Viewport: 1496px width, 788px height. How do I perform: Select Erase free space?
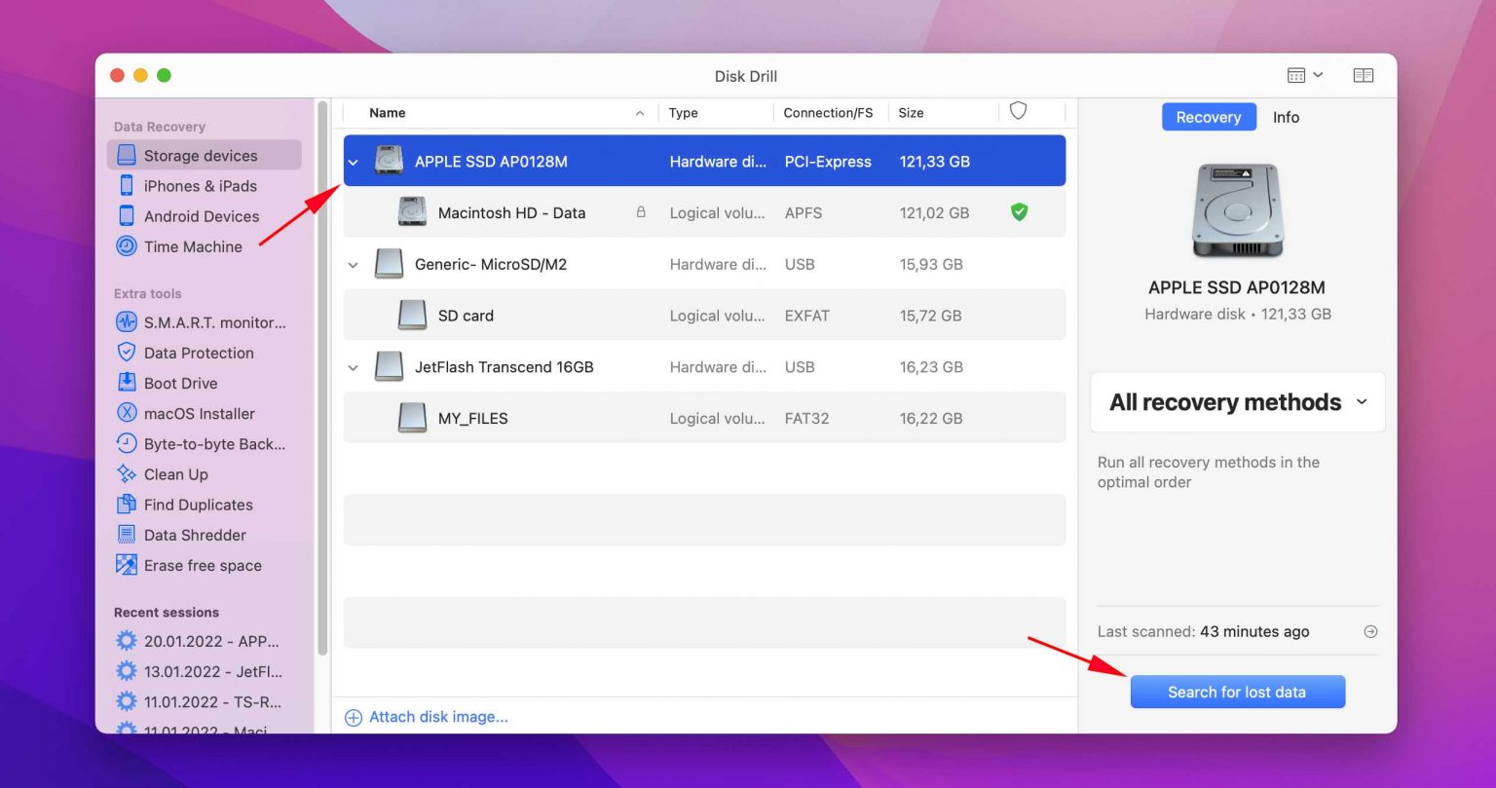pos(201,565)
